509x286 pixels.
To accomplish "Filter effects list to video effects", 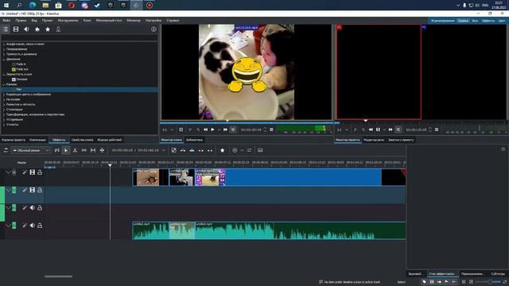I will point(16,29).
